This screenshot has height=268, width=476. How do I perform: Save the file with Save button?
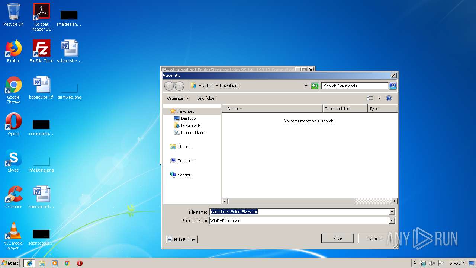[x=337, y=239]
